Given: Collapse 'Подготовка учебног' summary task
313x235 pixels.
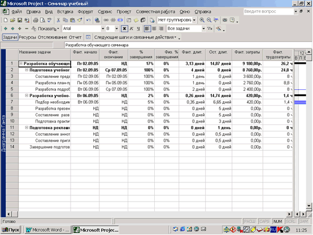Looking at the screenshot, I should pyautogui.click(x=27, y=70).
